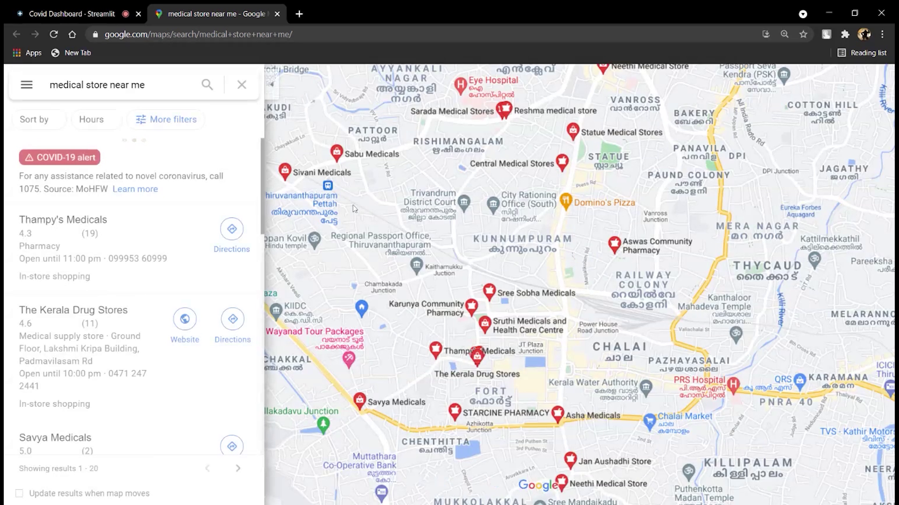Select the Domino's Pizza map marker

[x=566, y=201]
